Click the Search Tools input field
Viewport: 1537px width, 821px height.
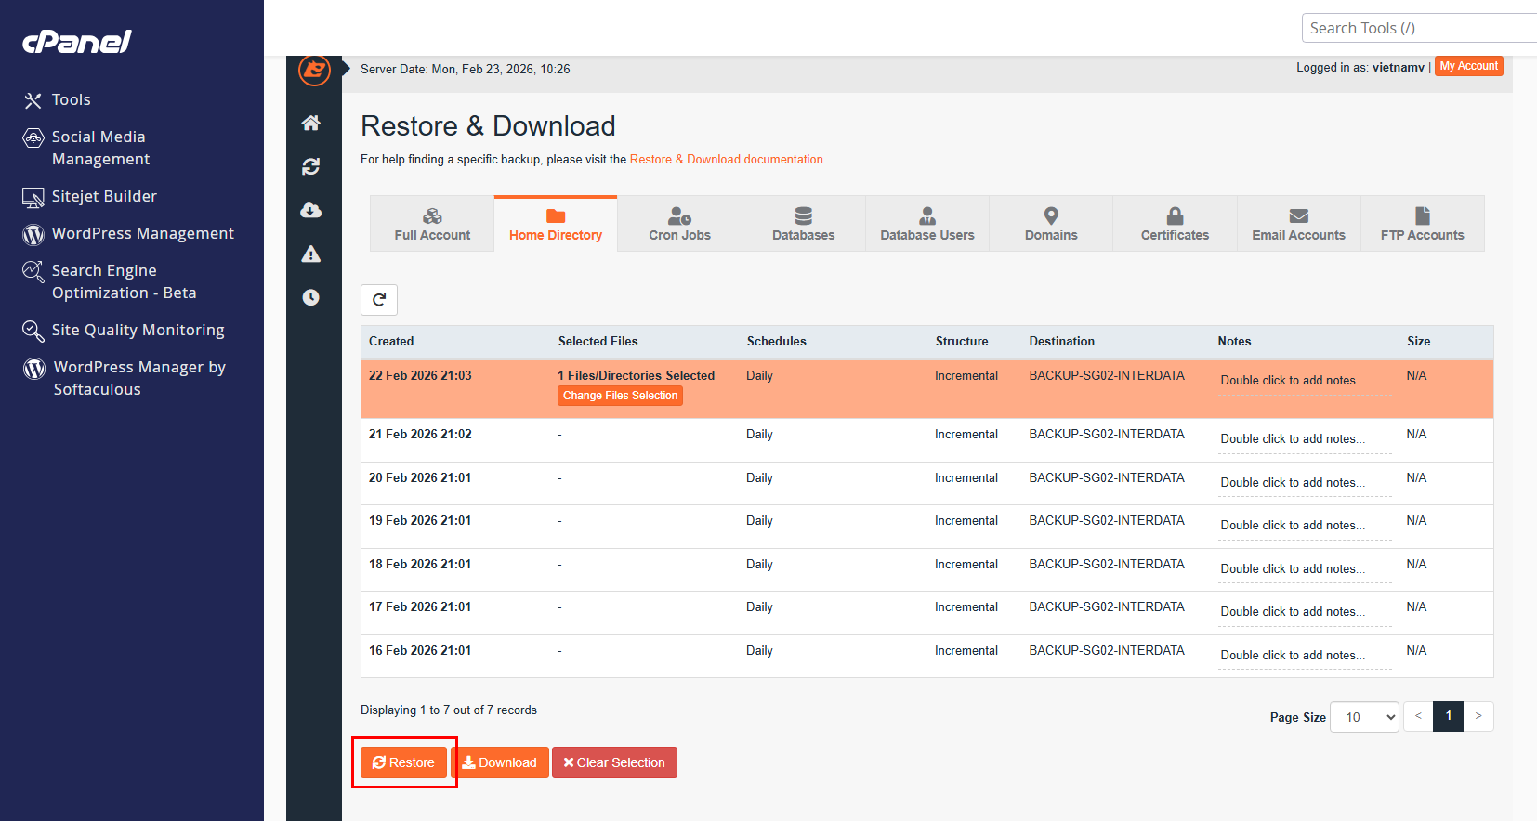point(1419,28)
